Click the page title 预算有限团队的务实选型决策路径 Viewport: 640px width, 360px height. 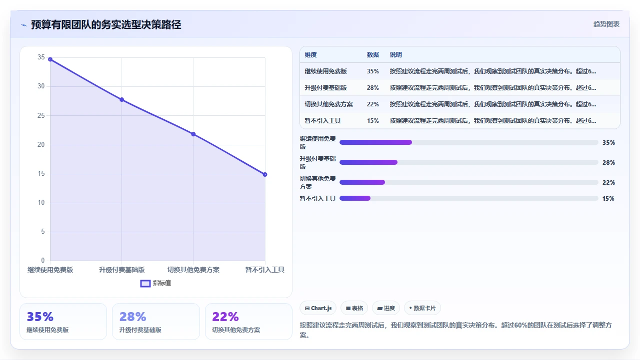pos(106,24)
